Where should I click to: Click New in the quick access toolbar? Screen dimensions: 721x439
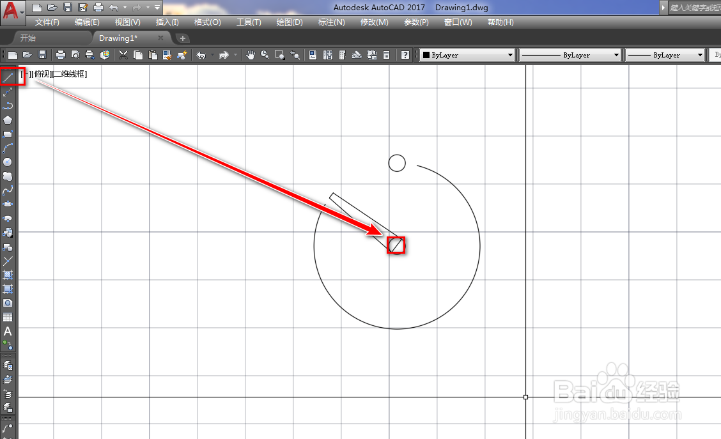tap(37, 8)
